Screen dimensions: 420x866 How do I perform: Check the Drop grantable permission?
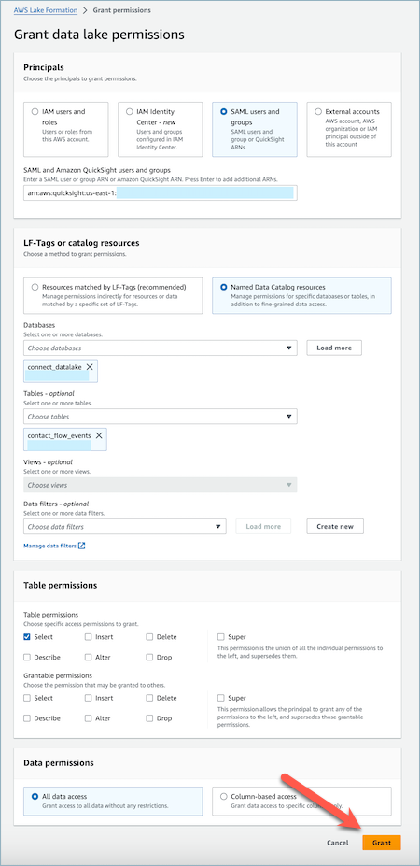click(x=149, y=718)
